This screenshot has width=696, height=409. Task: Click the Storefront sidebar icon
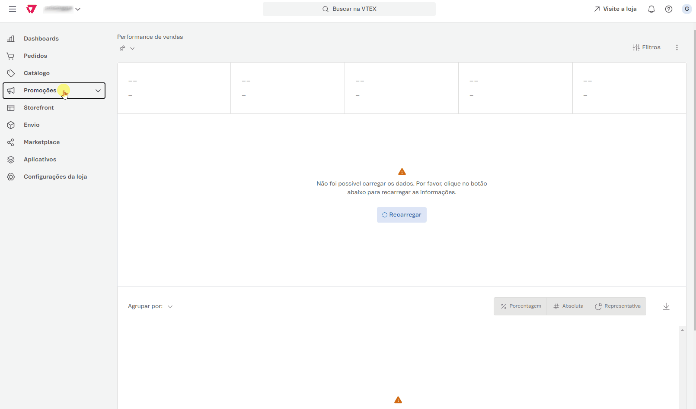tap(11, 107)
